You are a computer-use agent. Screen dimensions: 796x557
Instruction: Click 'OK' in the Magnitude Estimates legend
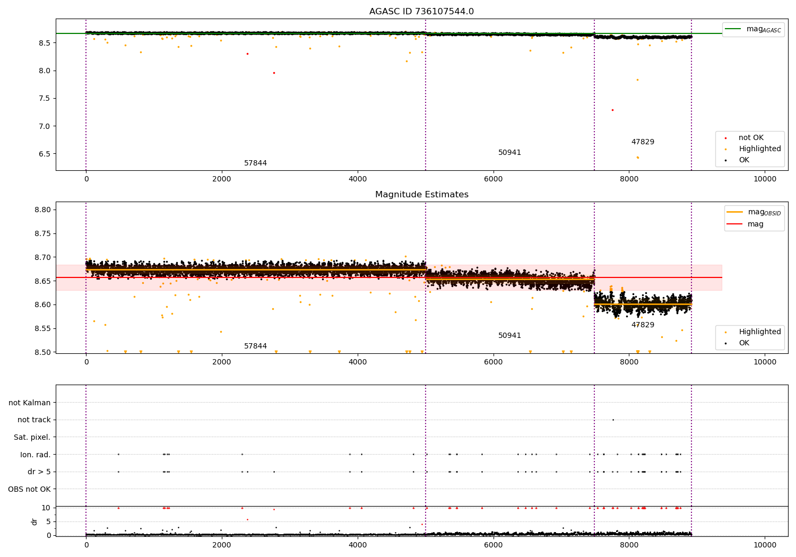pyautogui.click(x=743, y=343)
